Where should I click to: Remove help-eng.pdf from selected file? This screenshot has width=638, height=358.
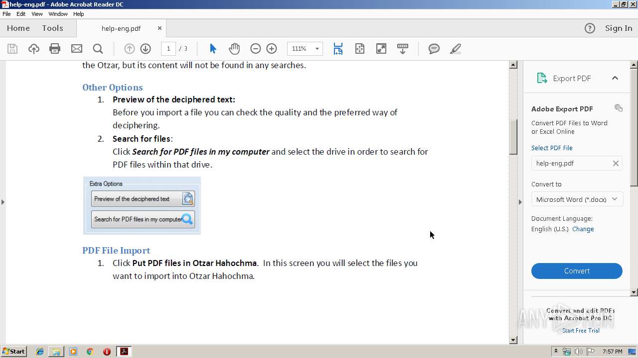click(x=616, y=163)
